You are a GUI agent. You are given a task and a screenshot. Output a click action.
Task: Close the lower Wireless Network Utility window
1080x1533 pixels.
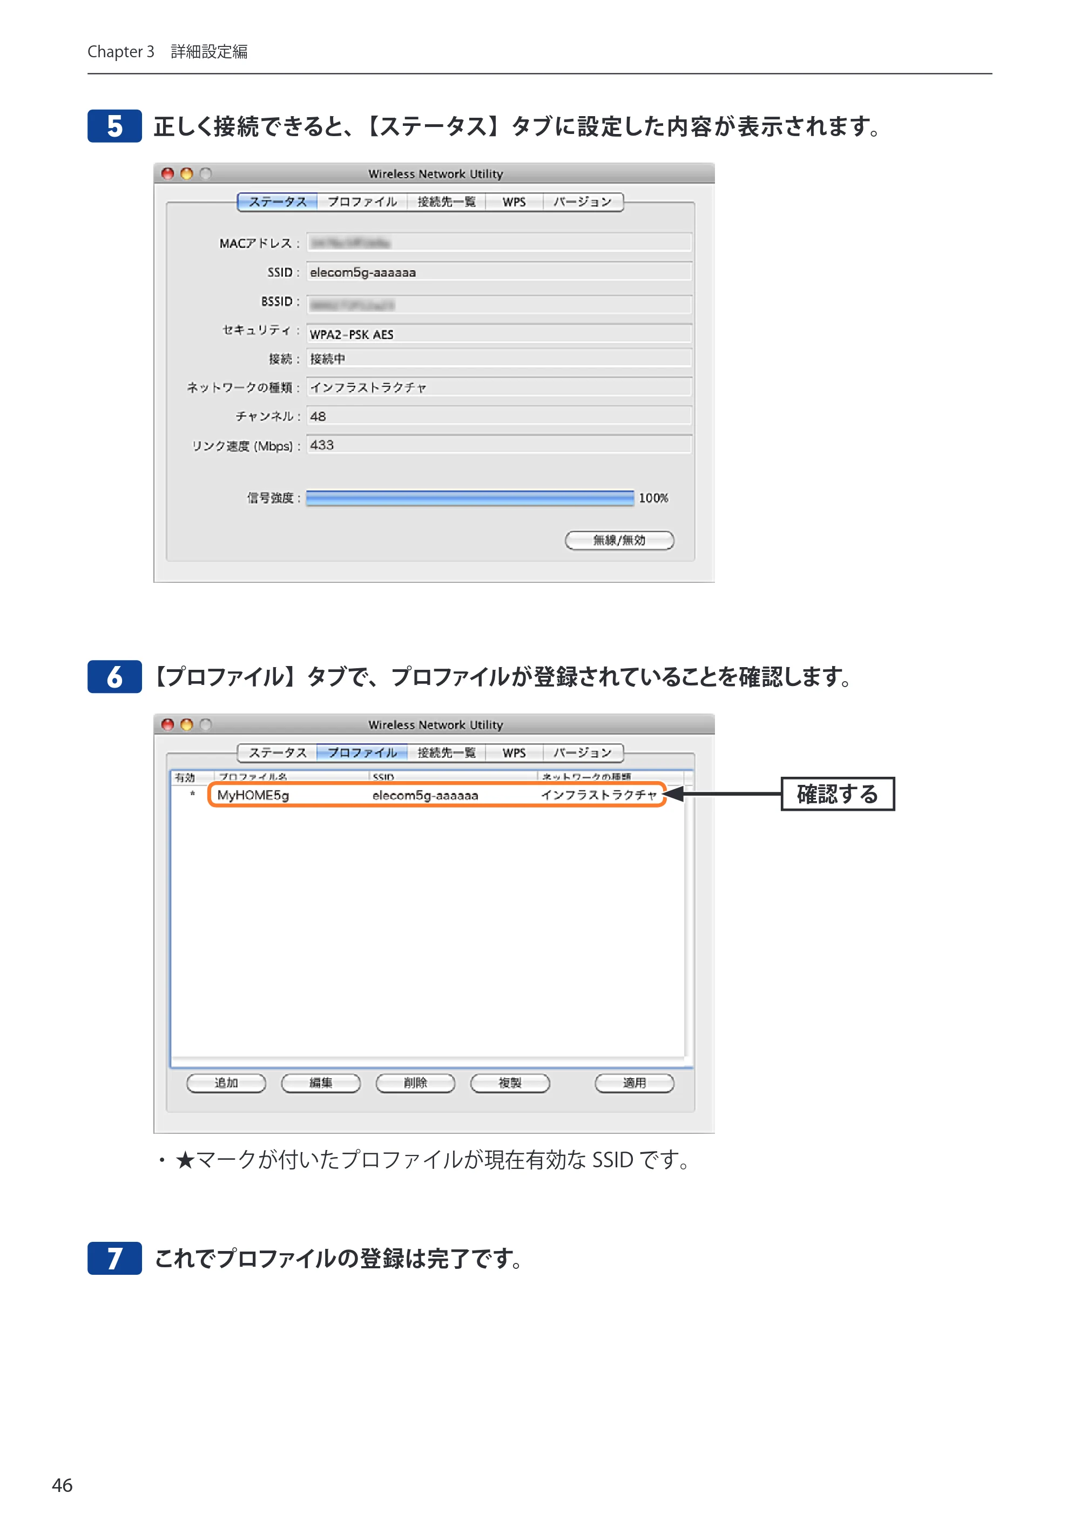[167, 724]
